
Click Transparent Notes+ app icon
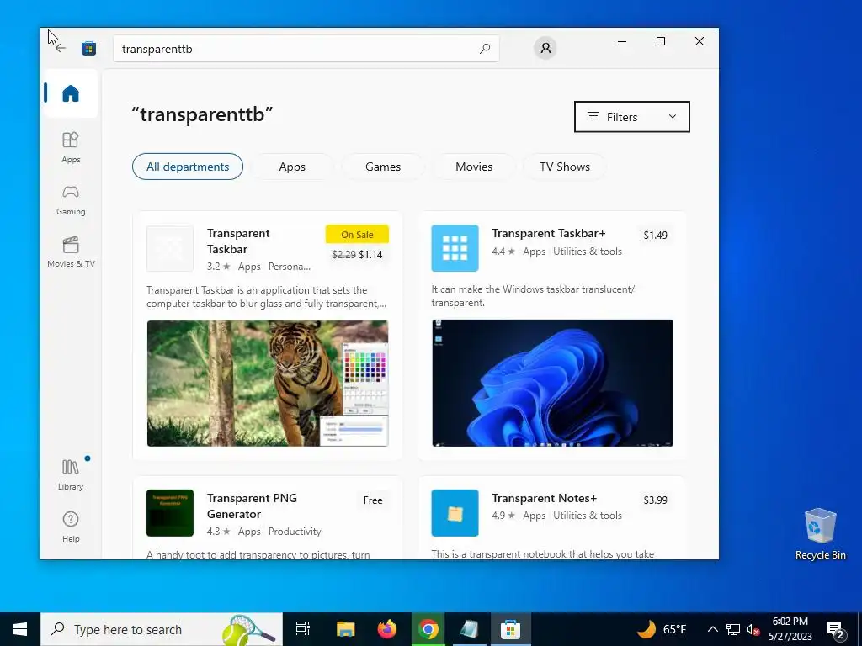click(455, 512)
